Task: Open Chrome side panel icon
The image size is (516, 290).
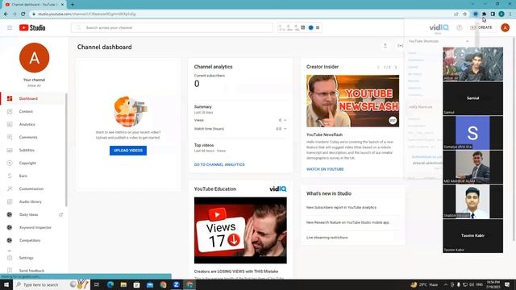Action: pos(493,14)
